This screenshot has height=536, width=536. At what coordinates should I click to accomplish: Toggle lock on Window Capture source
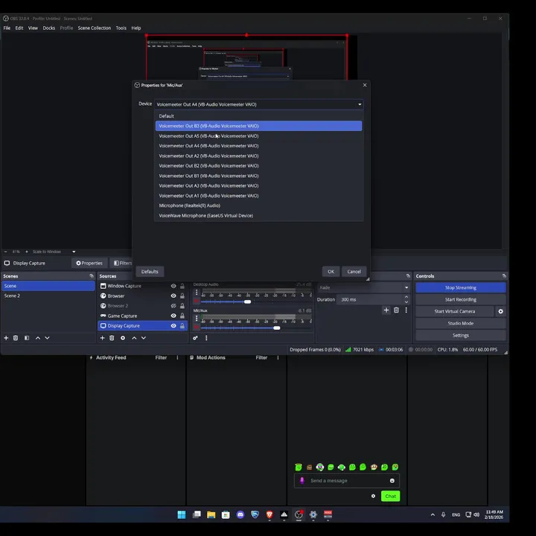pos(182,286)
